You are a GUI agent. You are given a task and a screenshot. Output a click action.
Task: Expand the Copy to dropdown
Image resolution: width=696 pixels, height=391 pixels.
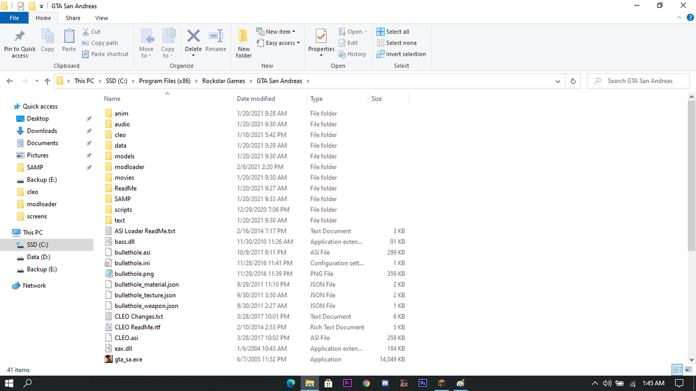(168, 53)
